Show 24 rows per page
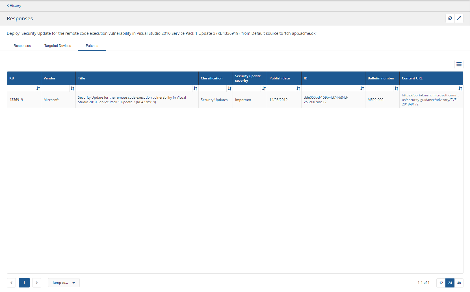 point(450,283)
